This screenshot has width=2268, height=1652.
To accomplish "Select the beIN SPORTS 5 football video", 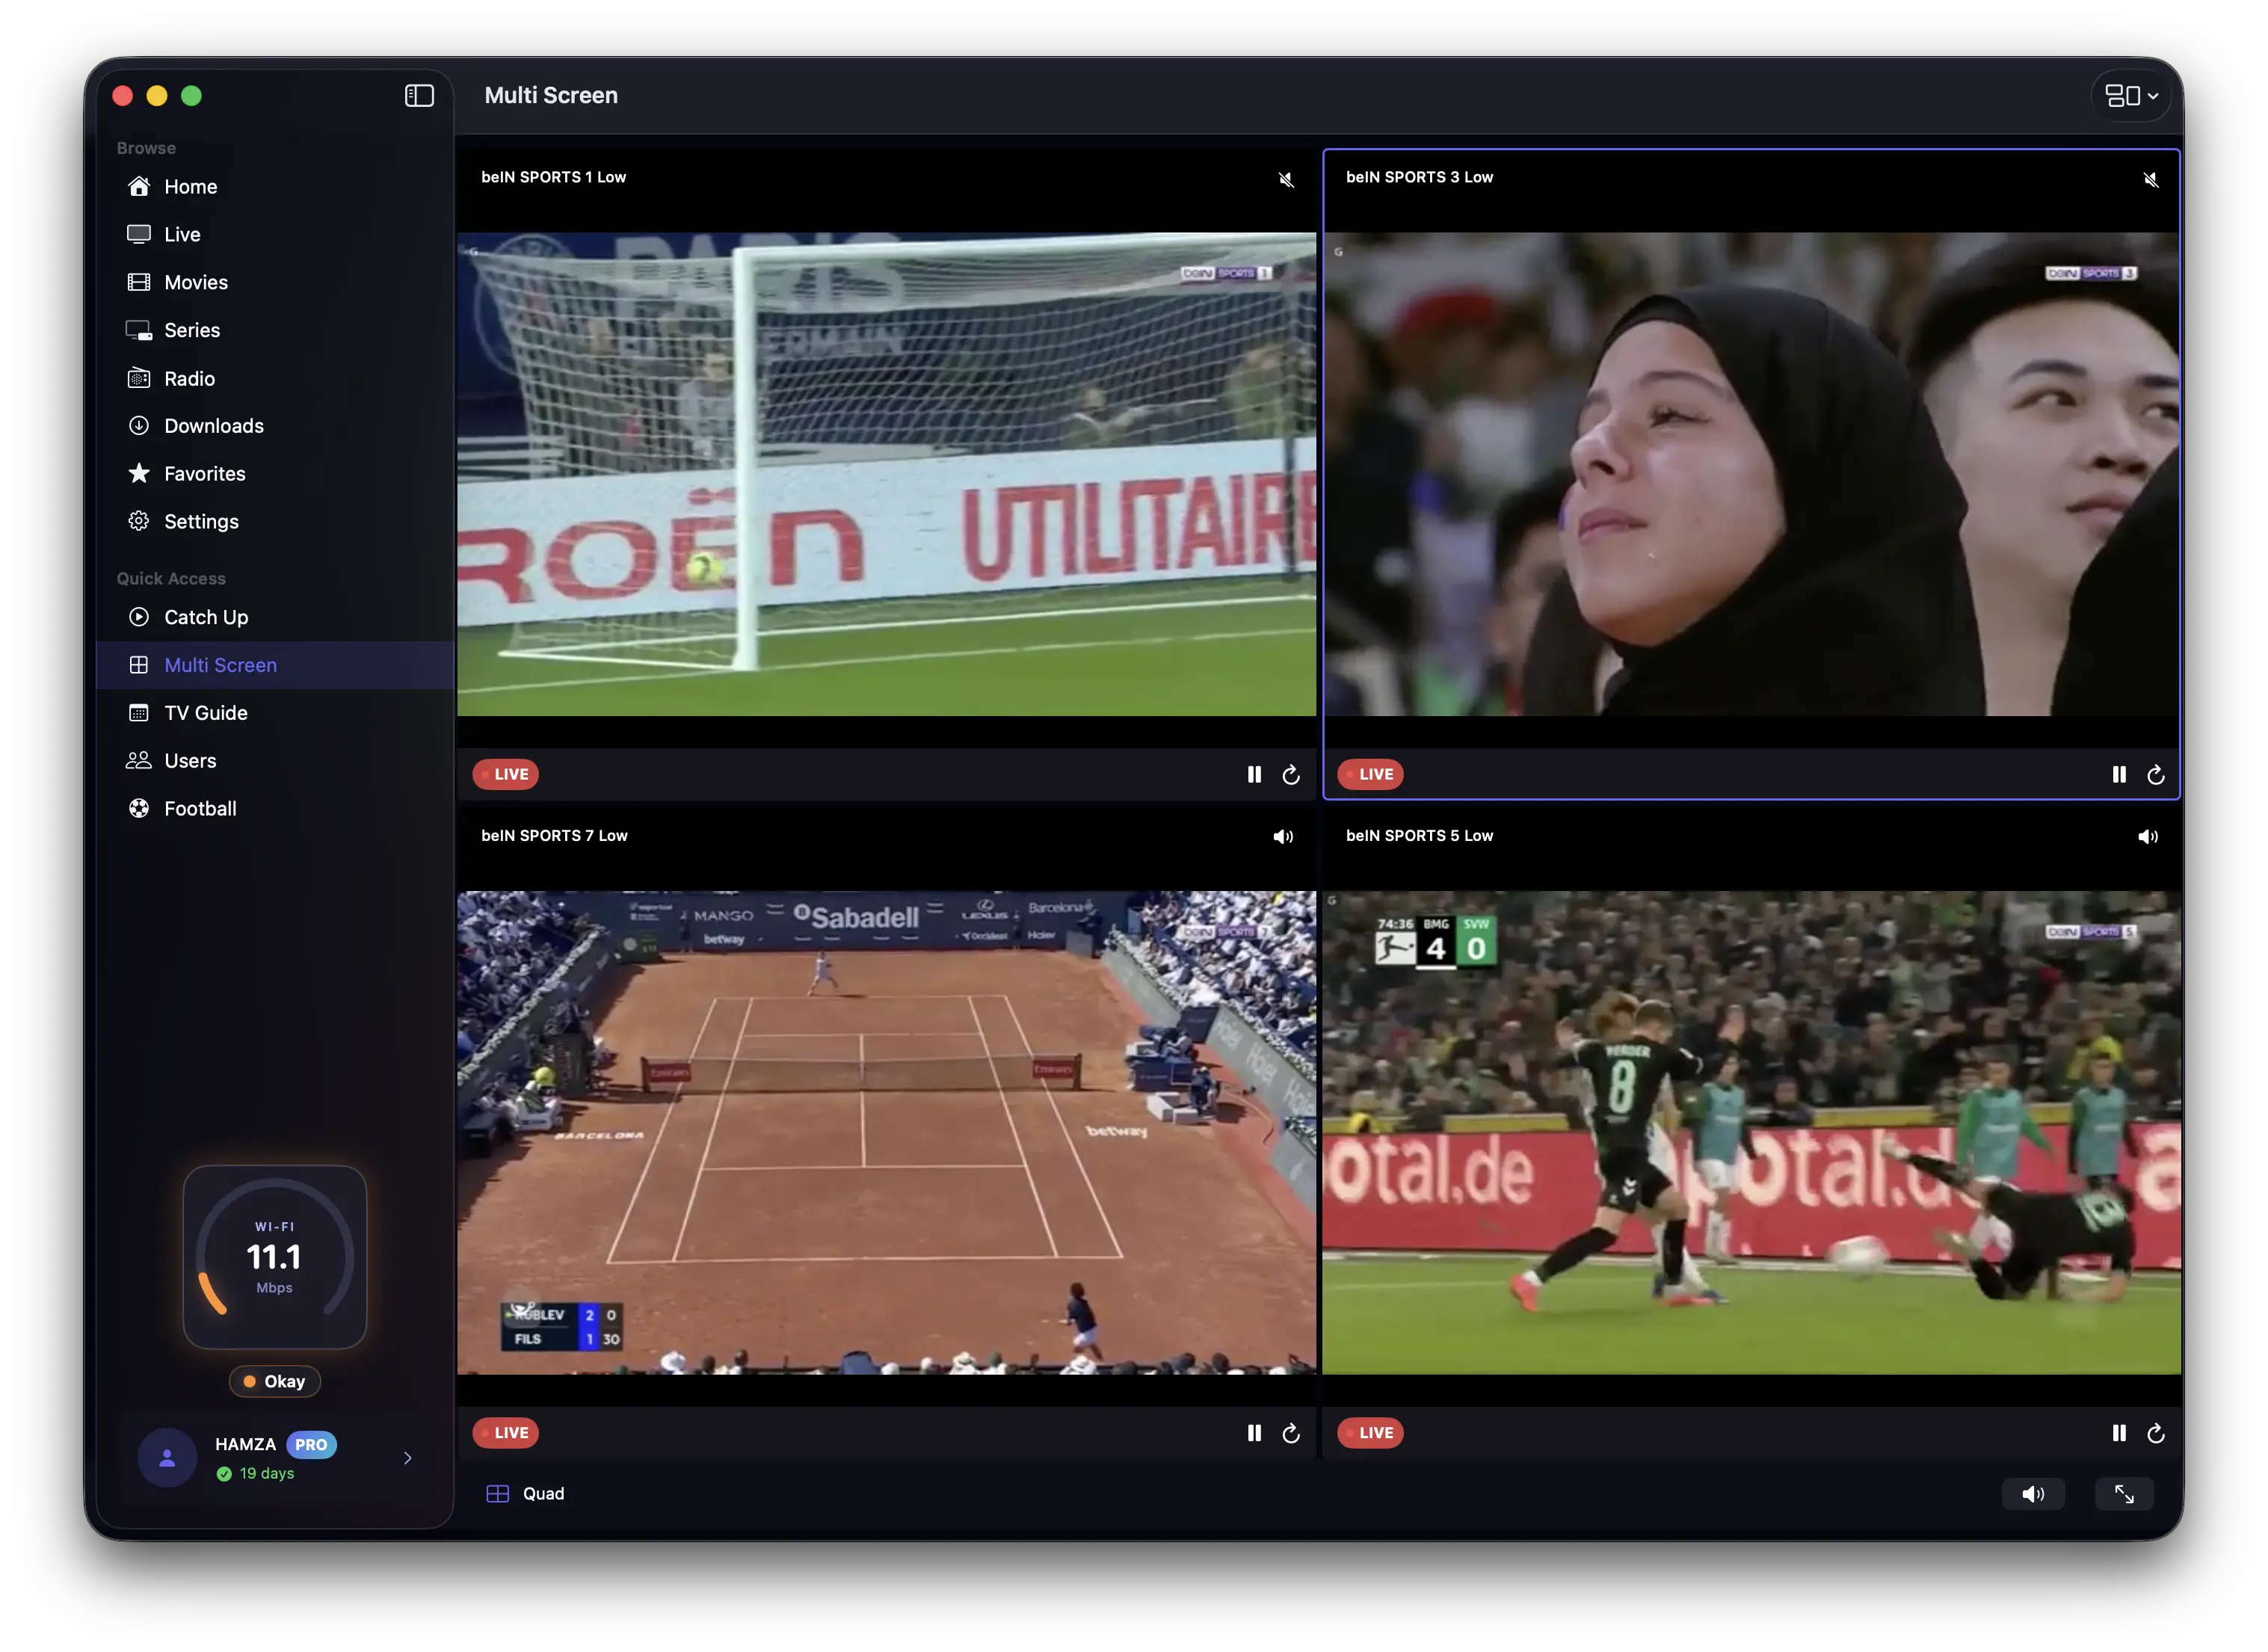I will point(1751,1132).
